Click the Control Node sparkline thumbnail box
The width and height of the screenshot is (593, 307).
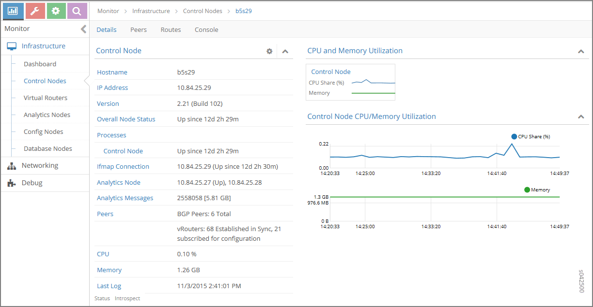pos(350,82)
